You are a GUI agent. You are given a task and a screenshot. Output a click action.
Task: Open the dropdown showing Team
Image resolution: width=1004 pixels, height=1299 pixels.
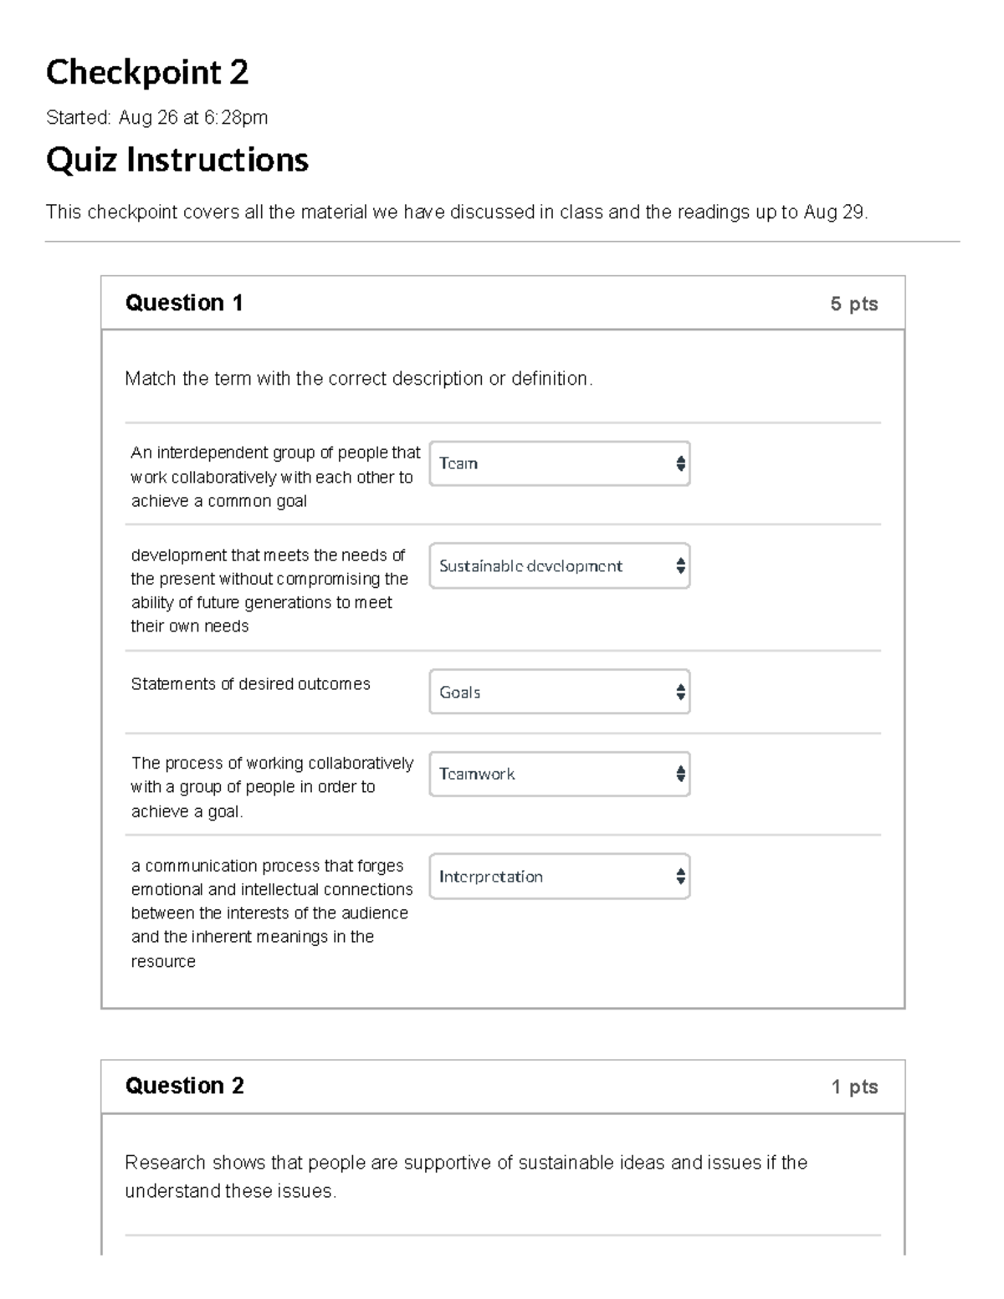click(x=559, y=463)
